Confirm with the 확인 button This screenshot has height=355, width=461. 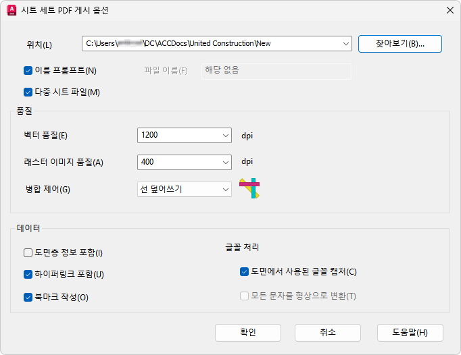(248, 333)
